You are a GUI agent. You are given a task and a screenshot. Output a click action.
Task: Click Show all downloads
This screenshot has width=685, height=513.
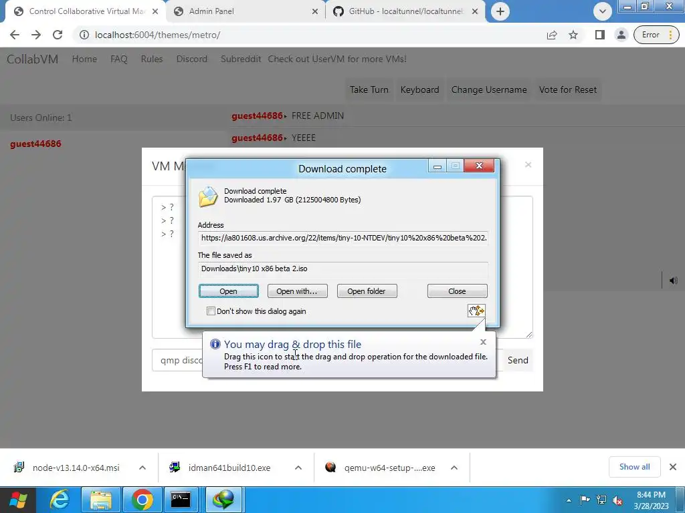coord(634,467)
